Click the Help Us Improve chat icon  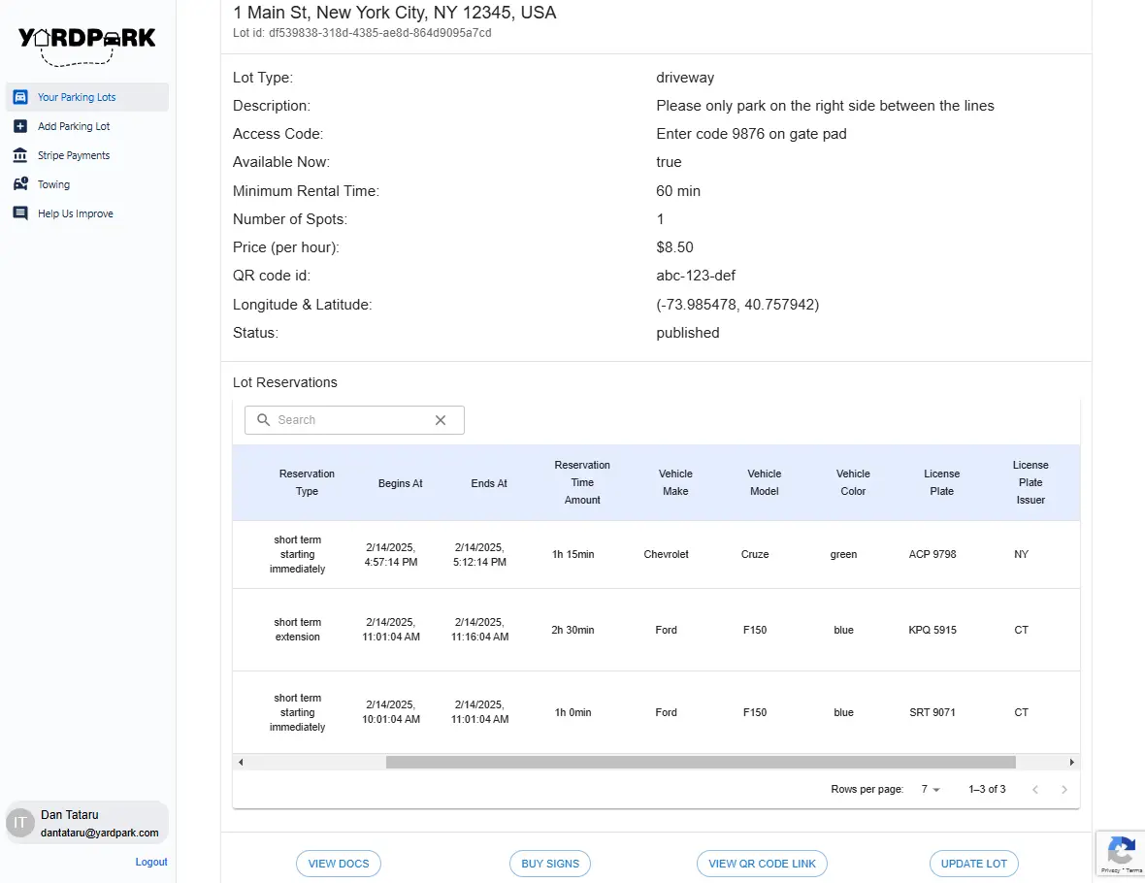pos(20,213)
